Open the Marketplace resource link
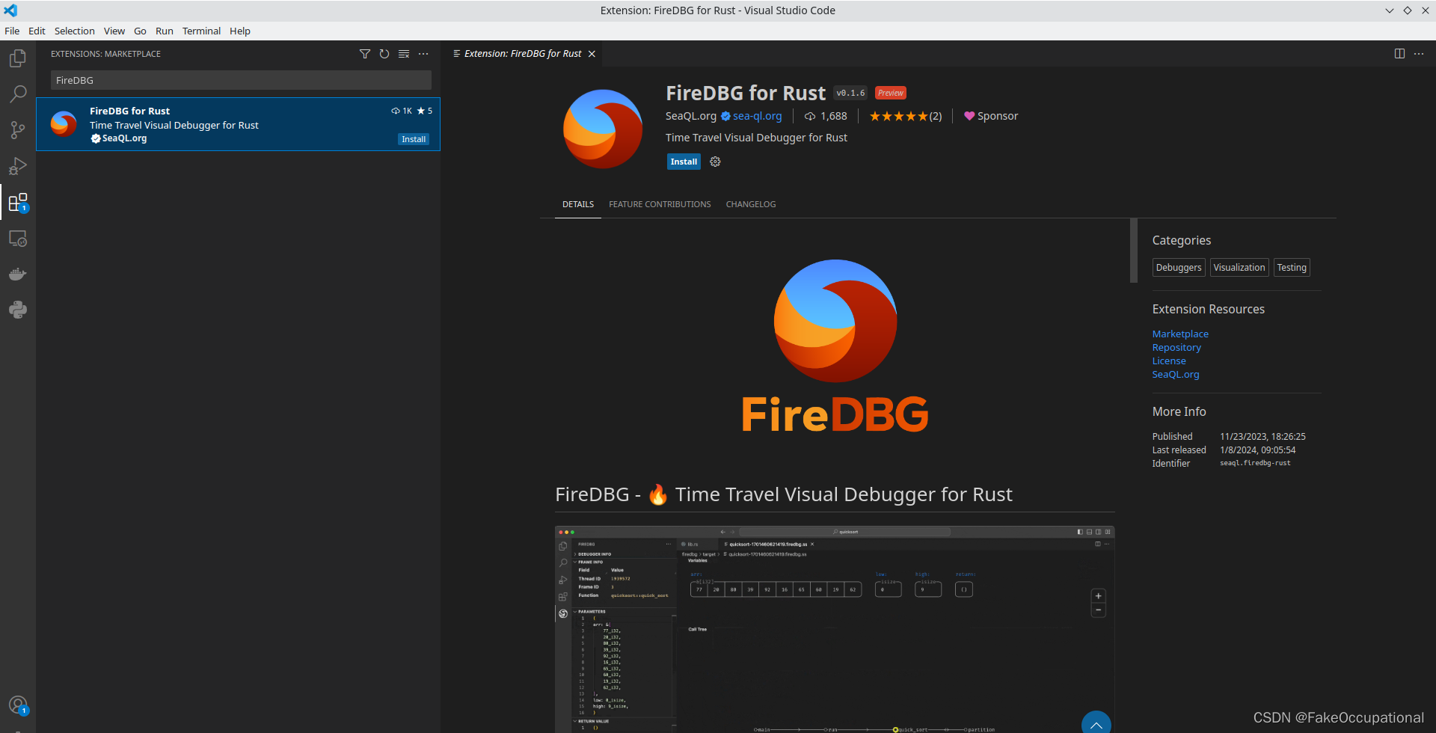Viewport: 1436px width, 733px height. 1180,334
